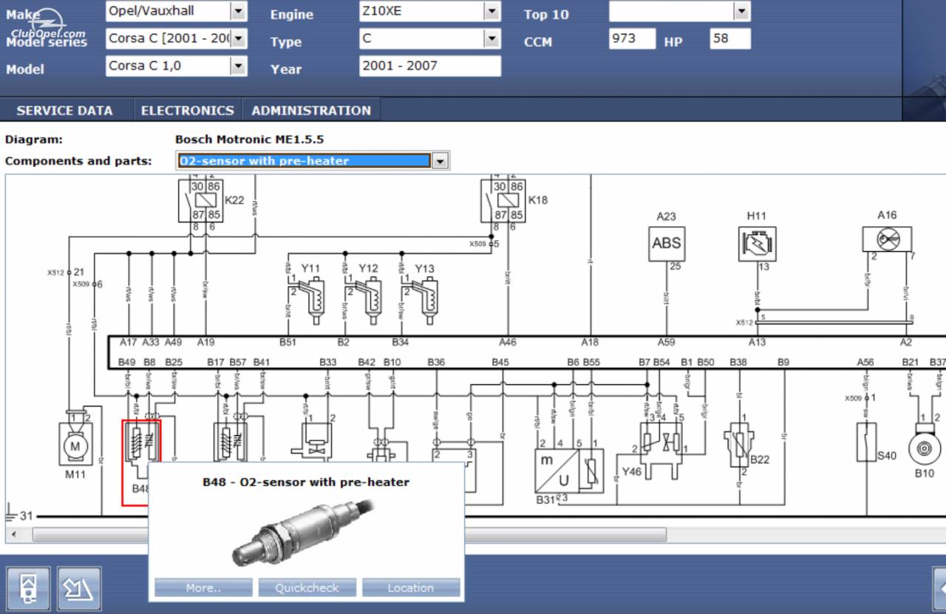This screenshot has width=946, height=614.
Task: Click pin label "B51" on the control unit
Action: click(287, 342)
